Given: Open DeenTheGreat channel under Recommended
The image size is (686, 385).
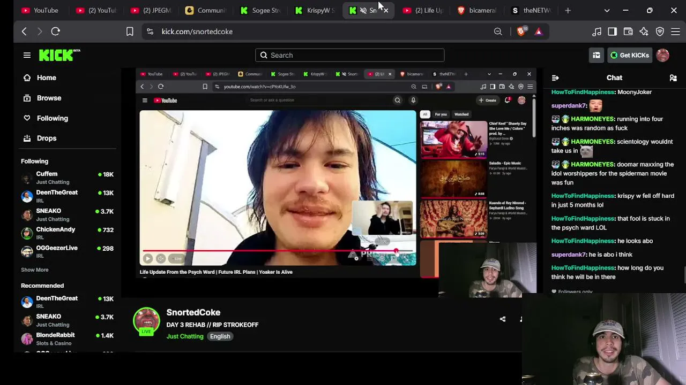Looking at the screenshot, I should (x=67, y=302).
